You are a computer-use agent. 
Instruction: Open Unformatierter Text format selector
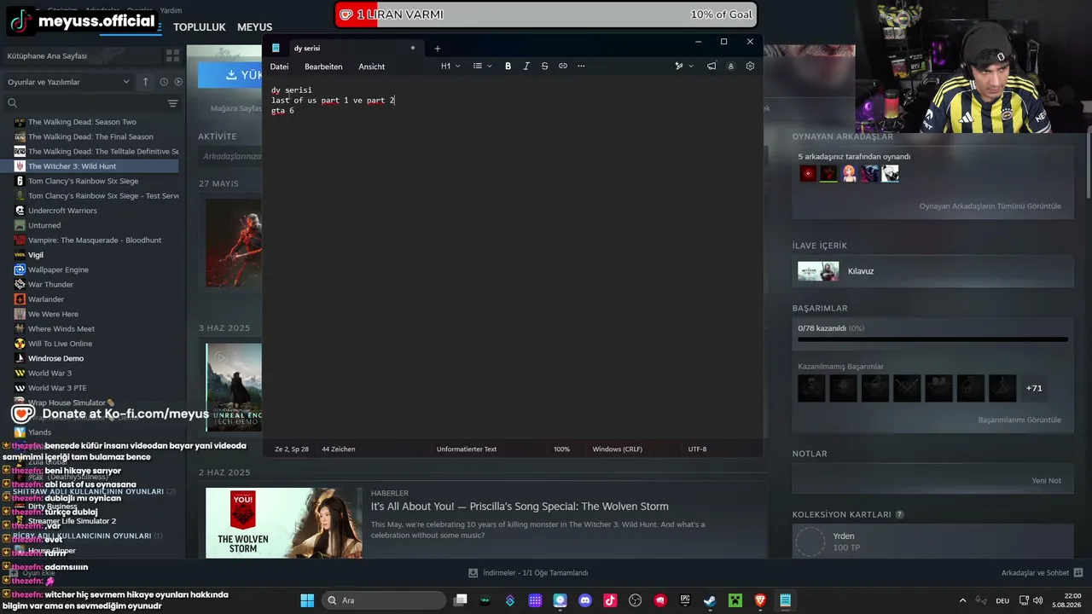(467, 449)
